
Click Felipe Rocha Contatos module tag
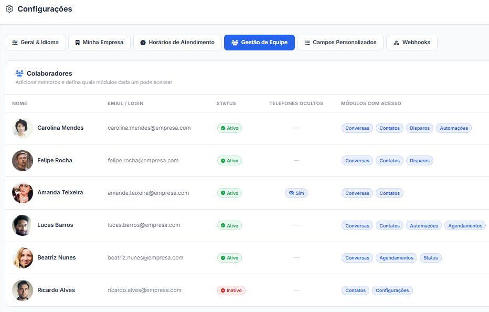(389, 161)
